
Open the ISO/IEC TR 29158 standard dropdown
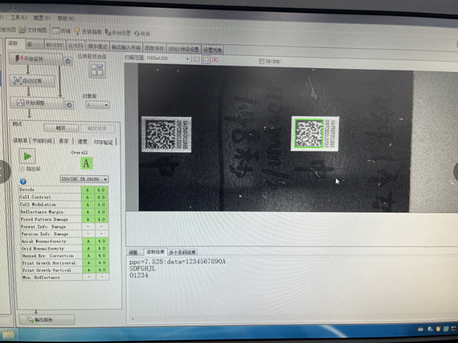[x=84, y=179]
